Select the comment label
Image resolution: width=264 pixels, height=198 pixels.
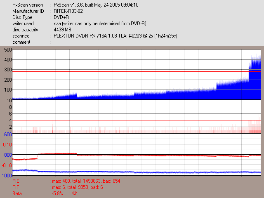pyautogui.click(x=21, y=42)
